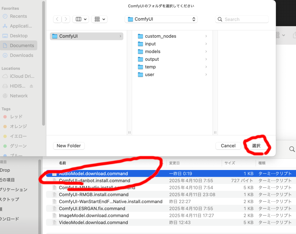Screen dimensions: 296x234
Task: Click the magnifier icon in the search field
Action: pyautogui.click(x=220, y=19)
